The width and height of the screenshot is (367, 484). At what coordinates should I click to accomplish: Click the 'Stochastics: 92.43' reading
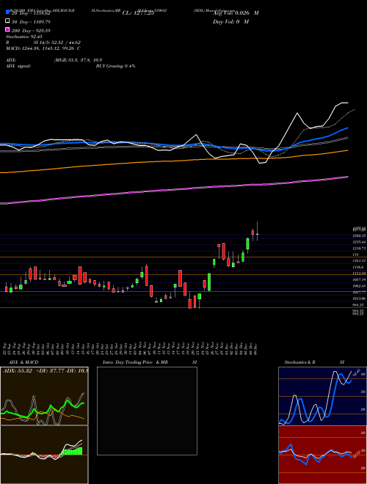click(24, 37)
